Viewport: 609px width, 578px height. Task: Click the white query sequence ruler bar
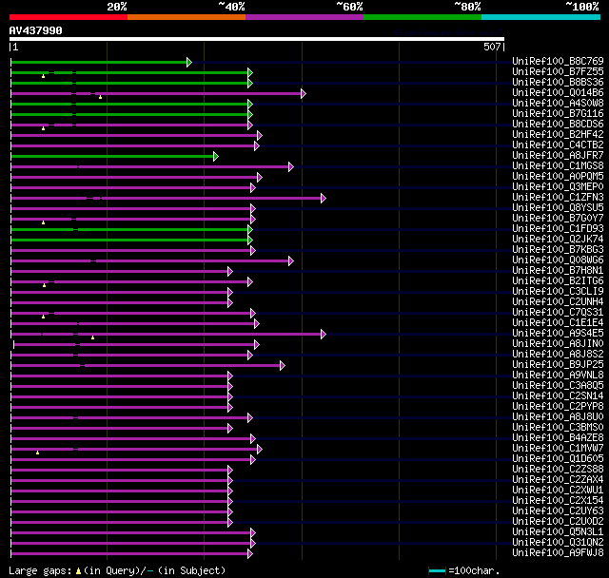click(257, 39)
